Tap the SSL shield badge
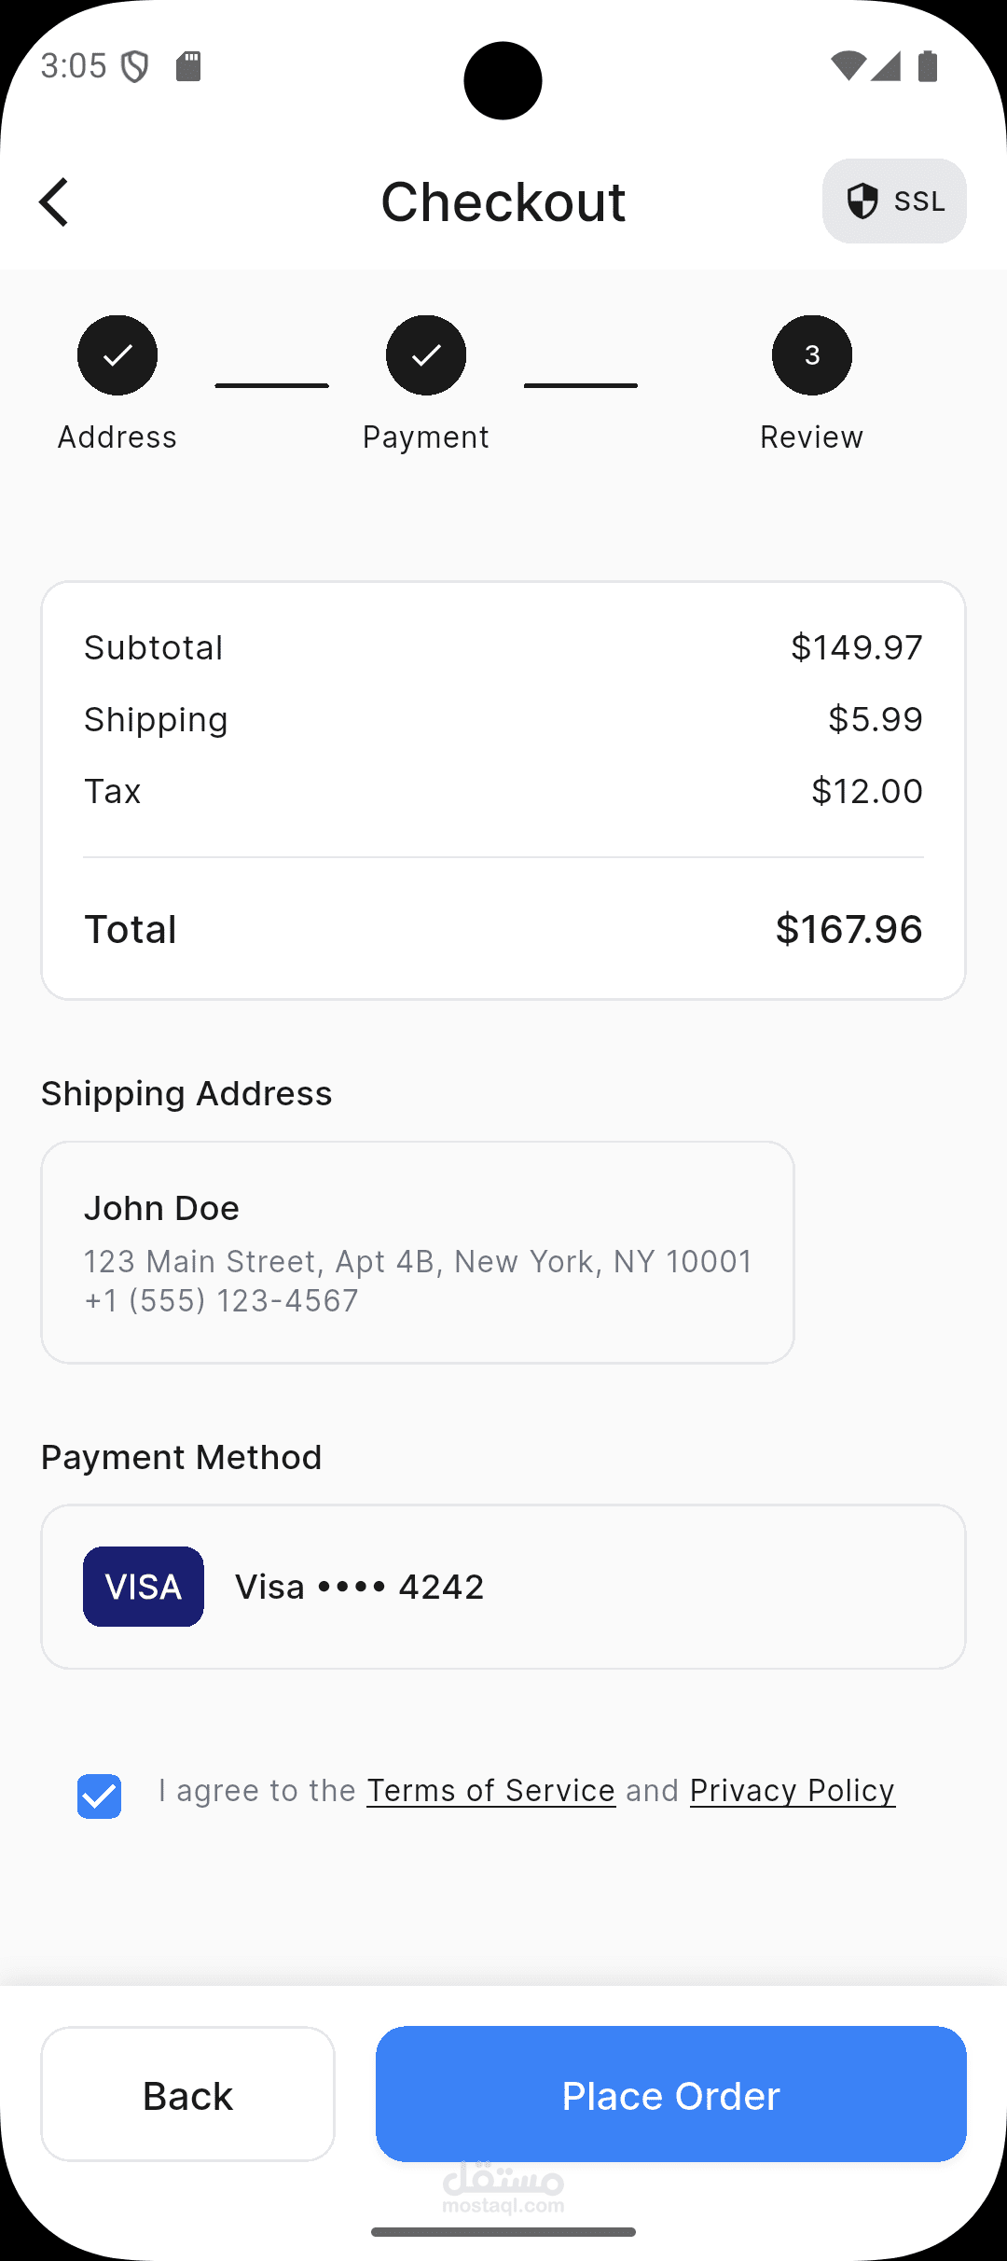The image size is (1007, 2261). coord(893,201)
